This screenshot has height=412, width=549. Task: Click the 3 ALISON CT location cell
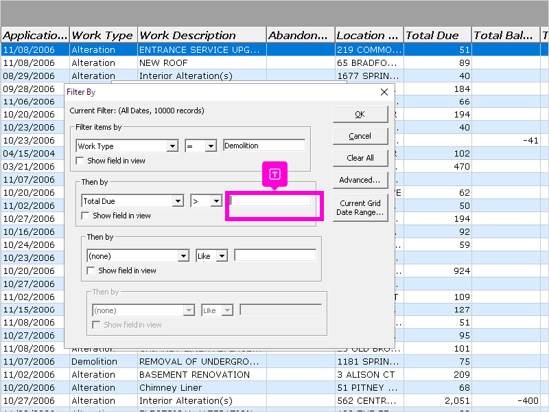tap(369, 374)
